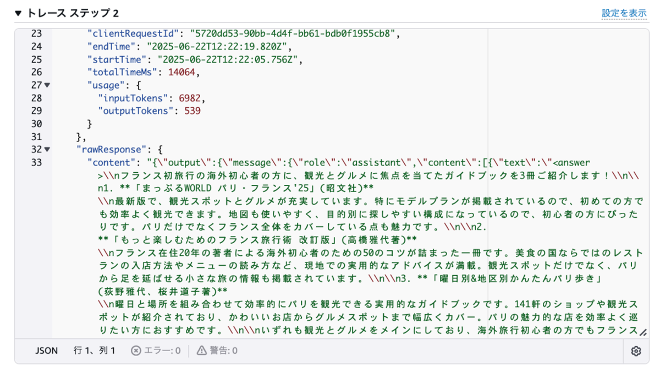
Task: Click the "outputTokens" key
Action: (x=135, y=111)
